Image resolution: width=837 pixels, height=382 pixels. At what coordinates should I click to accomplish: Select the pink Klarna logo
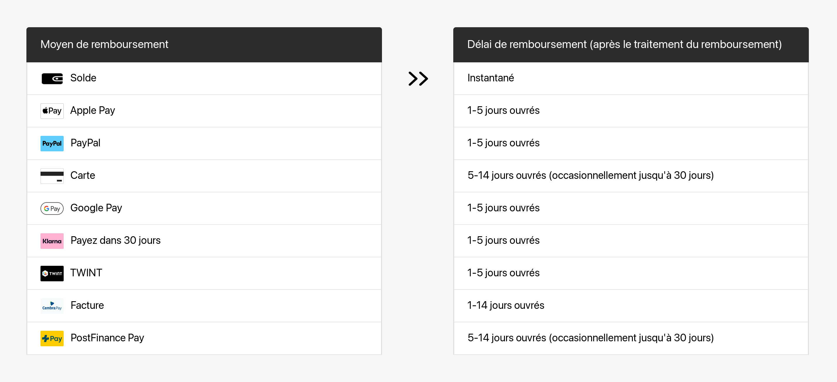[52, 241]
